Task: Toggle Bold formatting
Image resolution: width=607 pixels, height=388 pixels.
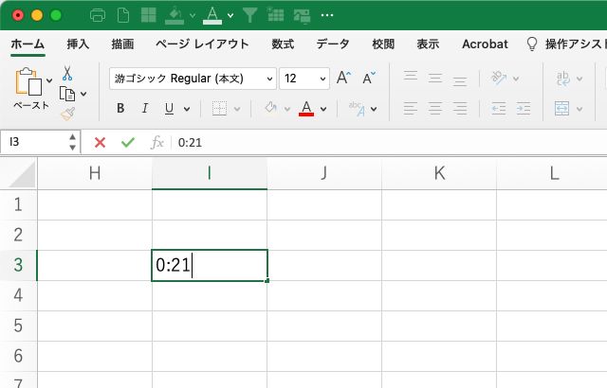Action: pyautogui.click(x=120, y=109)
